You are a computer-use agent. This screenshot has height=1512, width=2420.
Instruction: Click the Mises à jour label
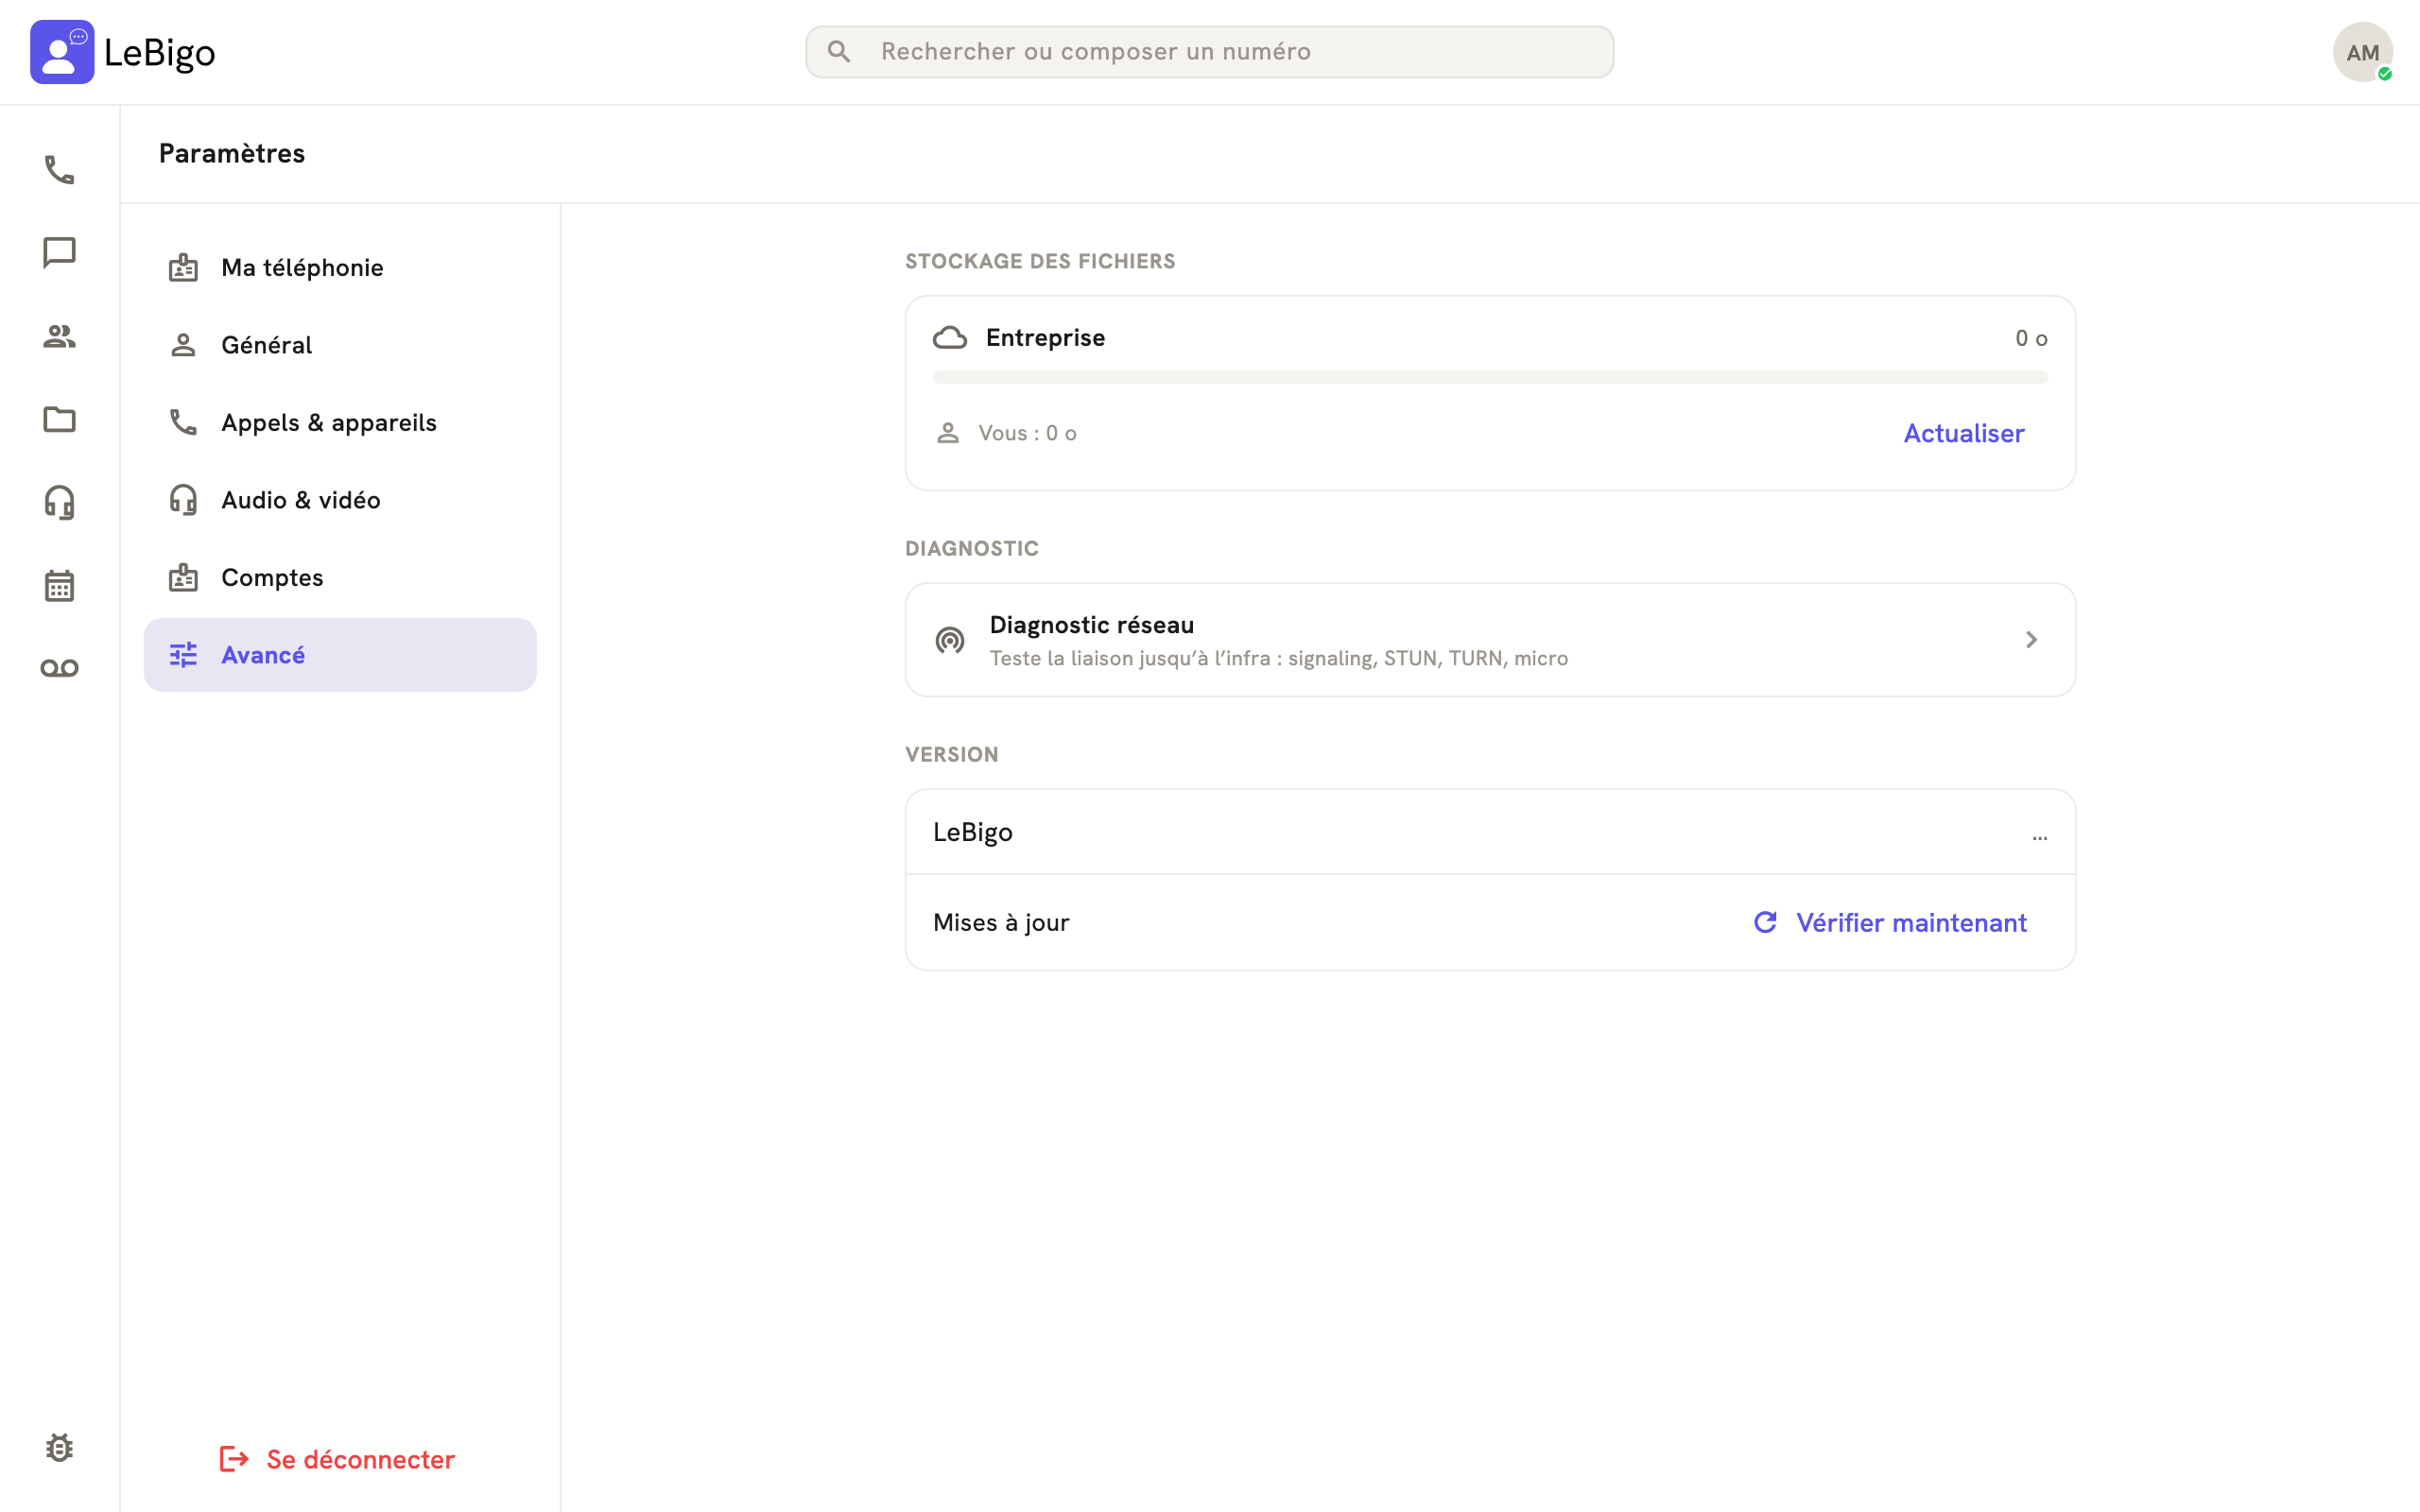pyautogui.click(x=1001, y=922)
